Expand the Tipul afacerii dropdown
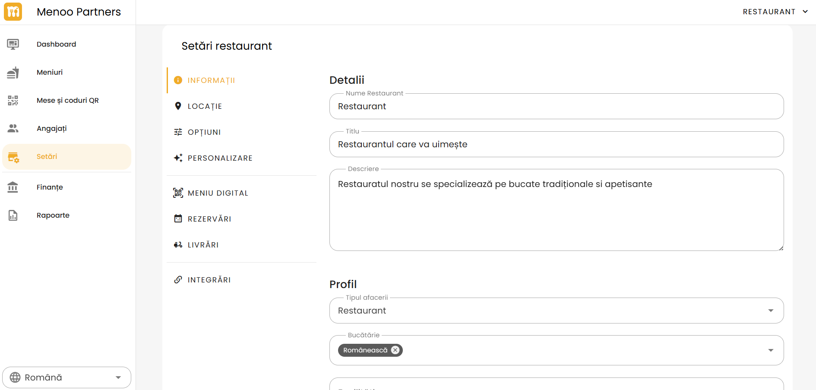816x390 pixels. tap(771, 311)
